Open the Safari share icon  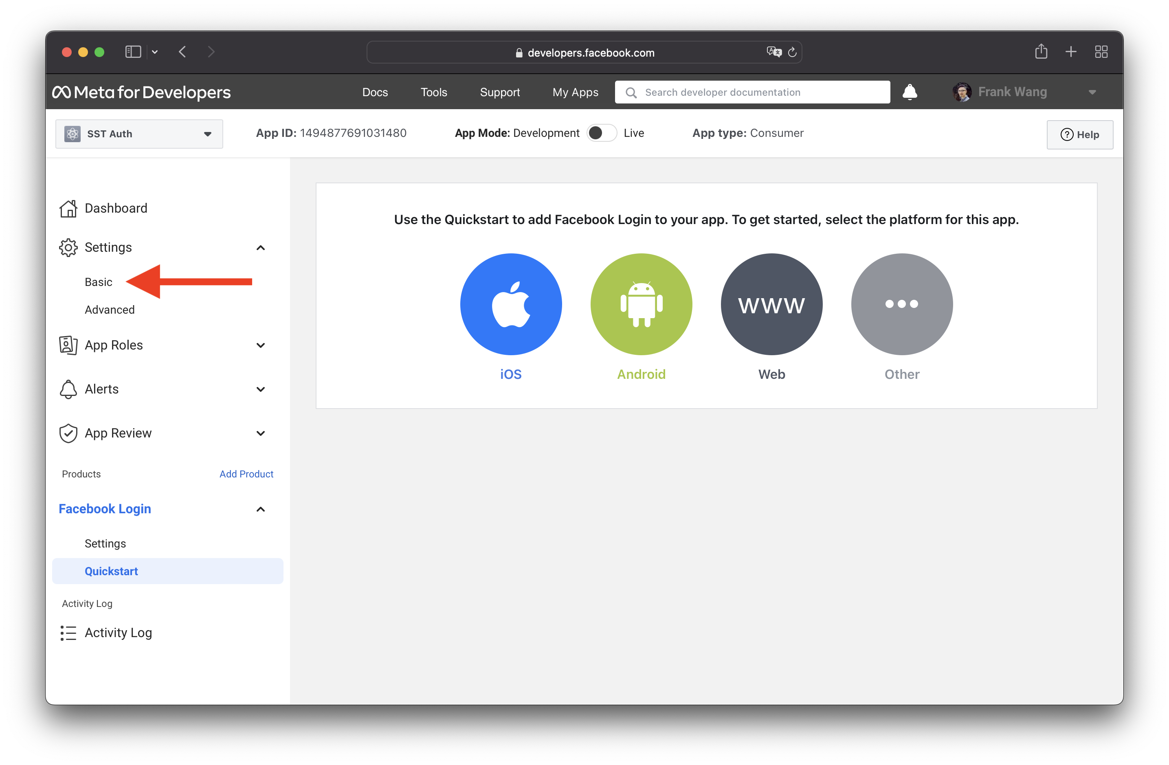pos(1041,51)
